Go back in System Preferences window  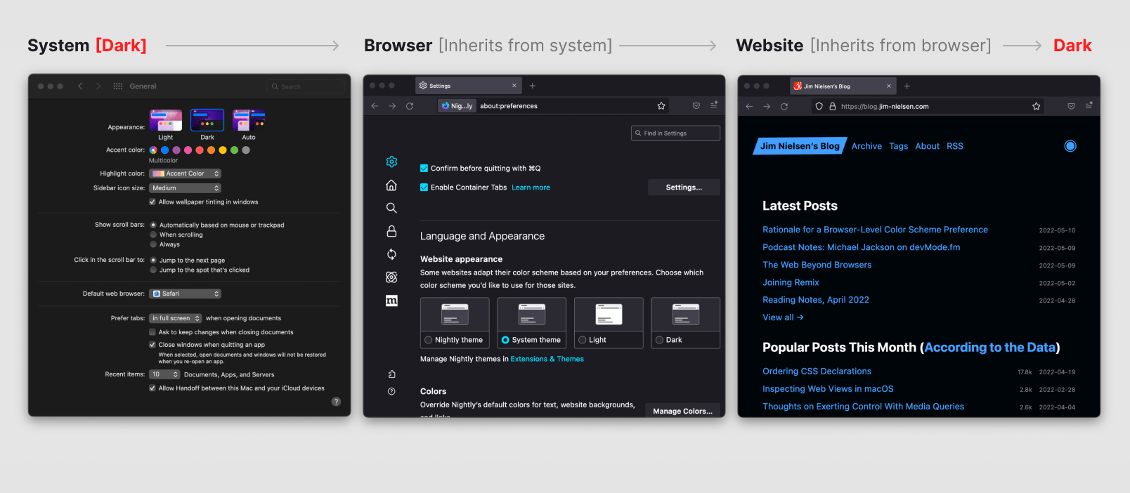pos(80,86)
